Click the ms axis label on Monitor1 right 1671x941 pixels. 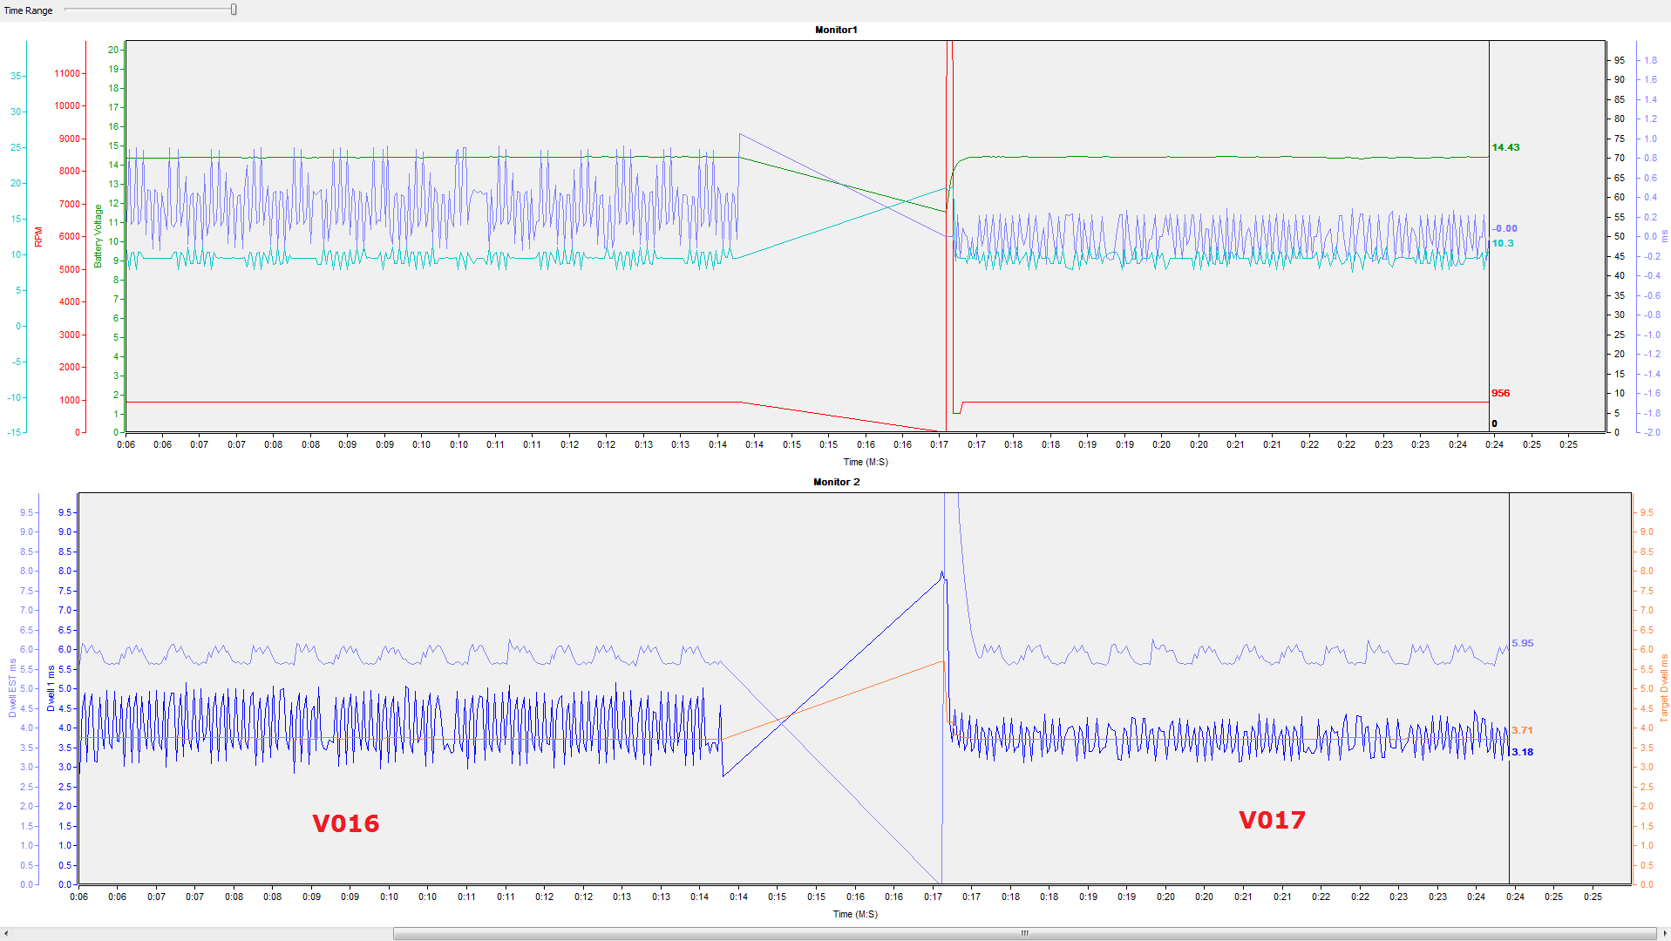[x=1664, y=236]
